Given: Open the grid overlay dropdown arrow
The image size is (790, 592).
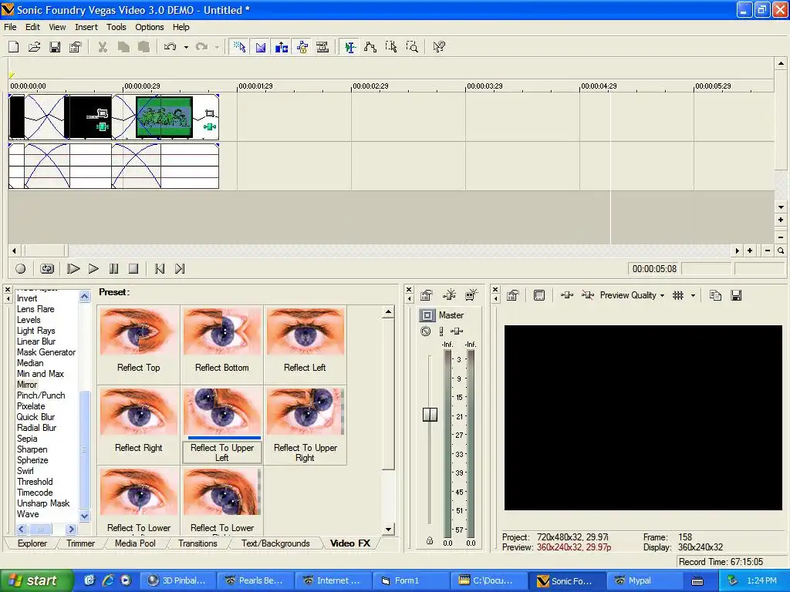Looking at the screenshot, I should point(694,295).
